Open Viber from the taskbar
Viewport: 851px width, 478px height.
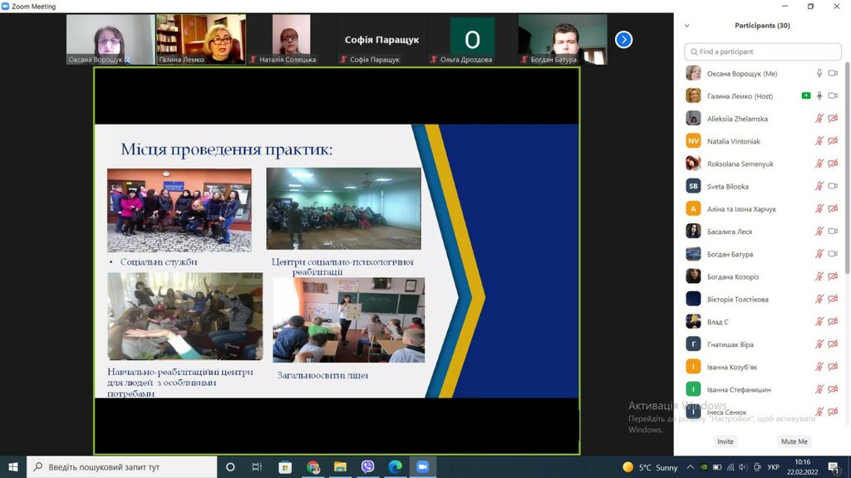coord(367,466)
